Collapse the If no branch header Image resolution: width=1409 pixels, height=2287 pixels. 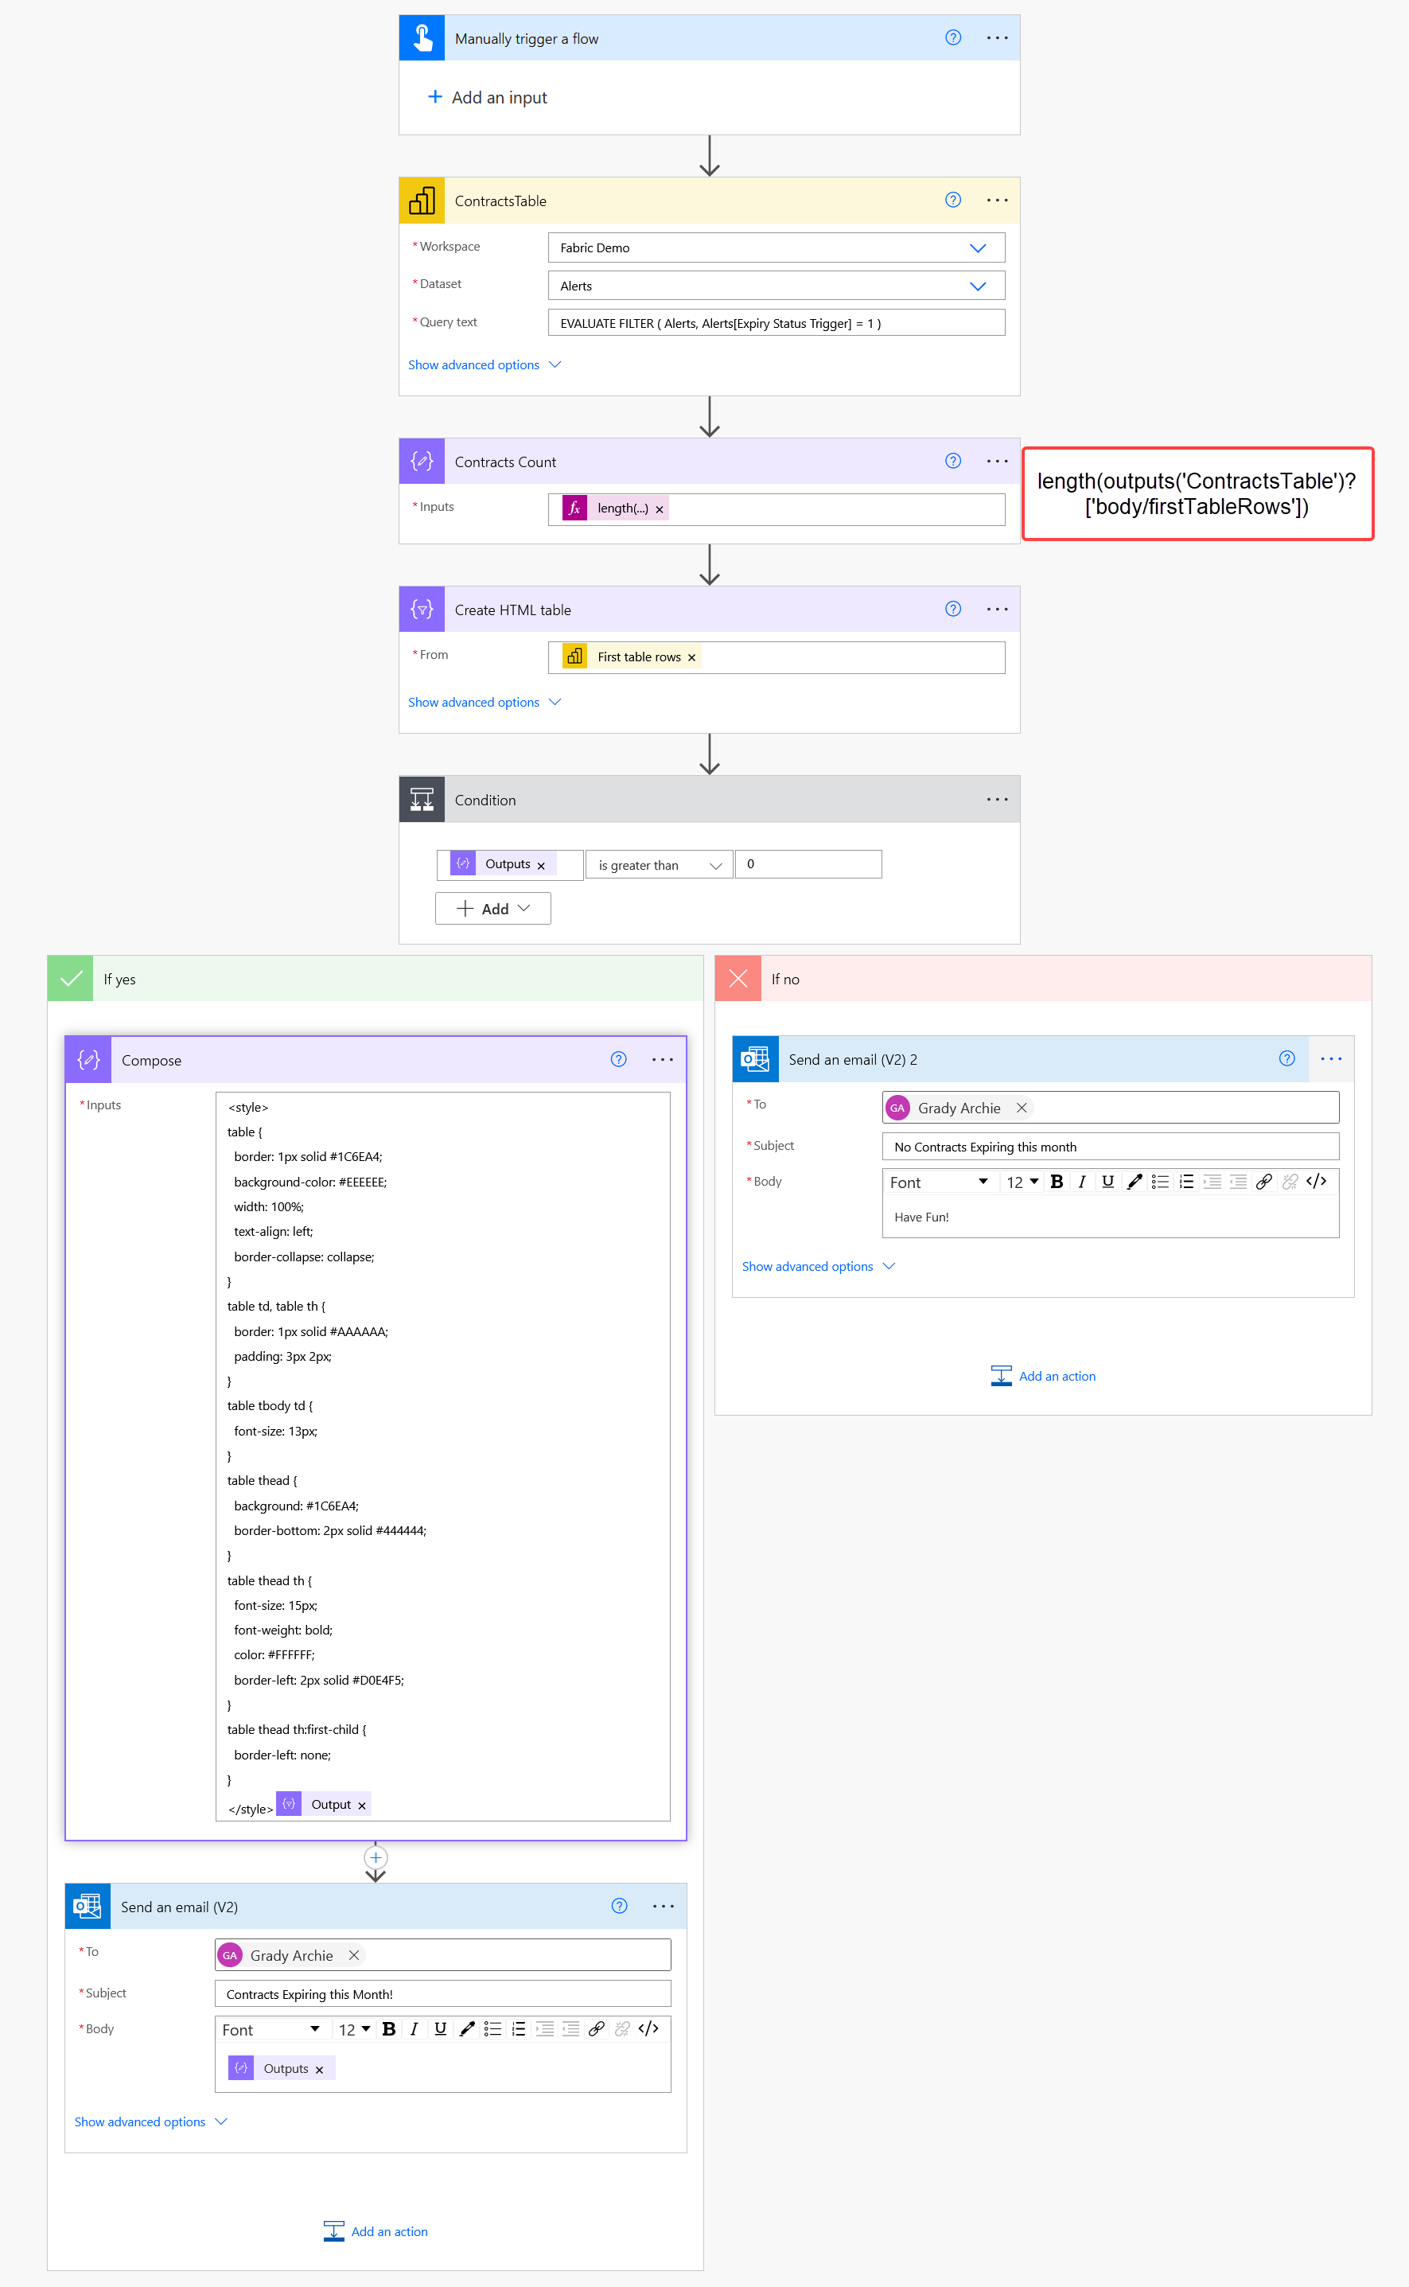1043,979
